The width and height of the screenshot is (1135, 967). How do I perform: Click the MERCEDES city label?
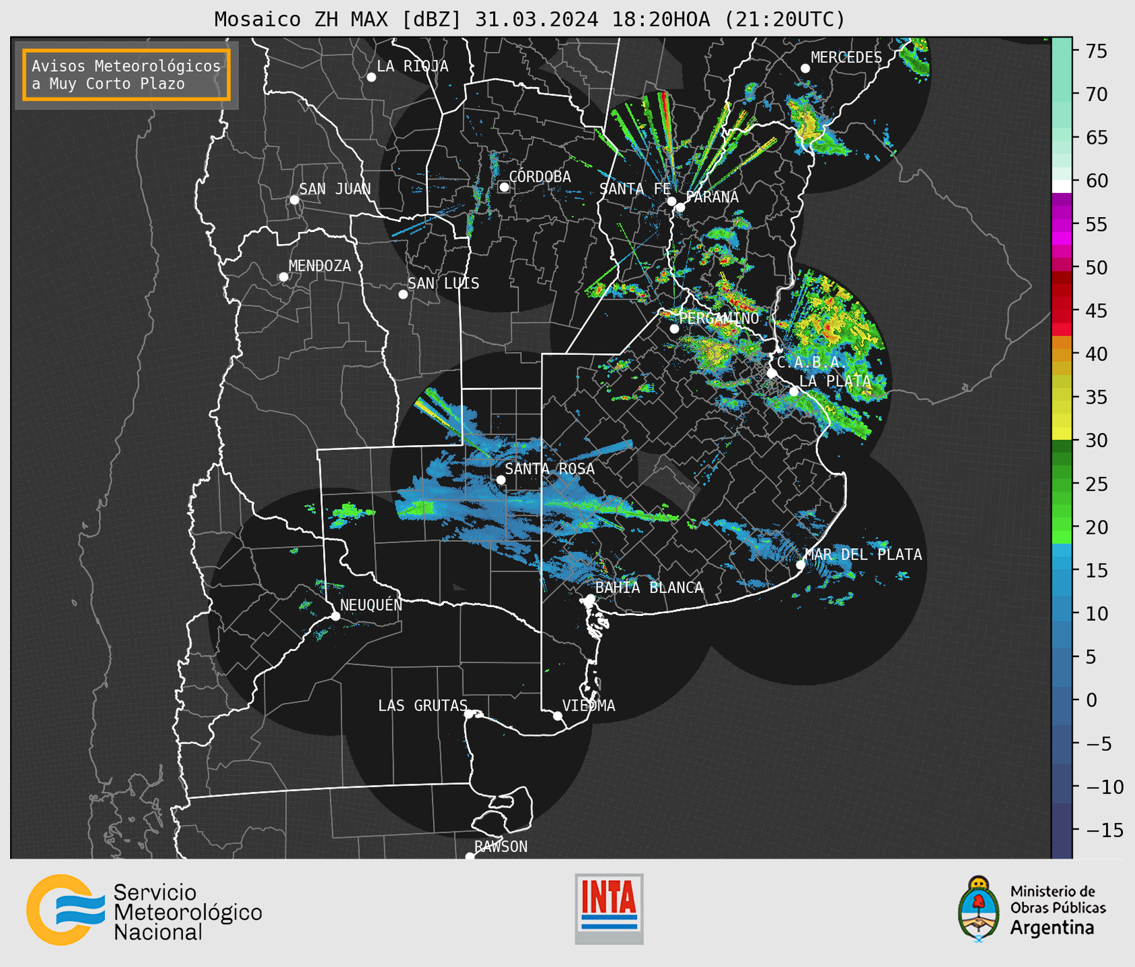[846, 58]
